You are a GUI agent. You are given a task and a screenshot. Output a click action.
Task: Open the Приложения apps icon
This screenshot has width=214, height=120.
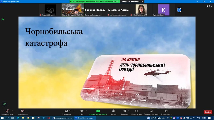pos(136,111)
